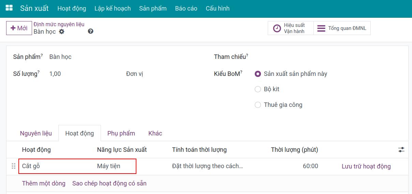The width and height of the screenshot is (412, 194).
Task: Click Tính toán thời lượng column header
Action: [200, 150]
